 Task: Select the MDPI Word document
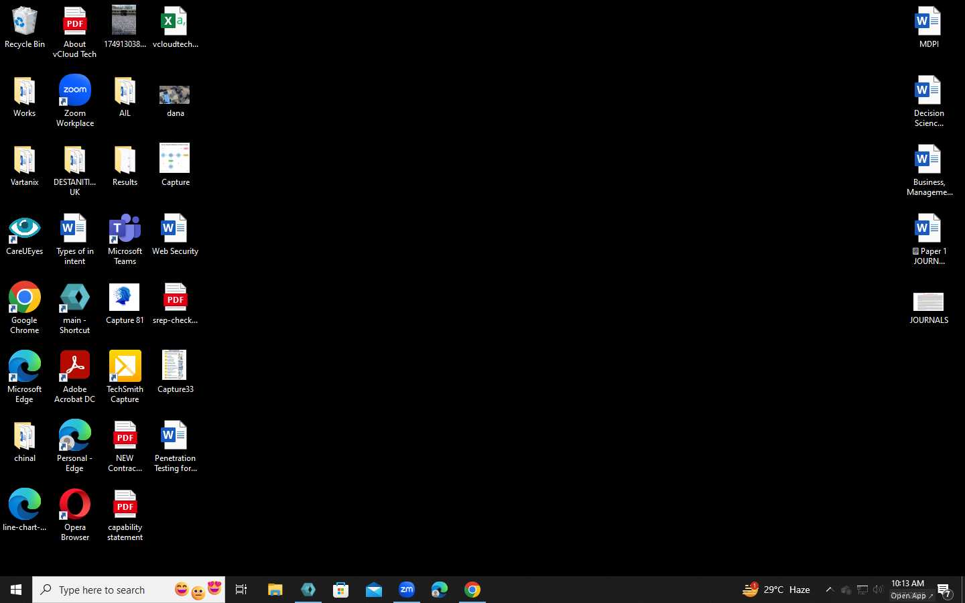929,27
